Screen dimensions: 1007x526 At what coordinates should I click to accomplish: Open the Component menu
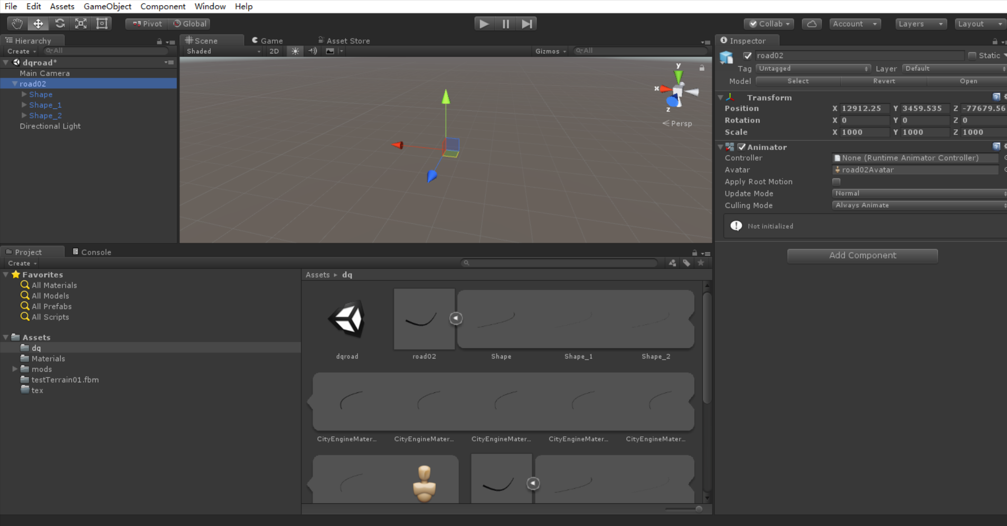click(x=163, y=6)
